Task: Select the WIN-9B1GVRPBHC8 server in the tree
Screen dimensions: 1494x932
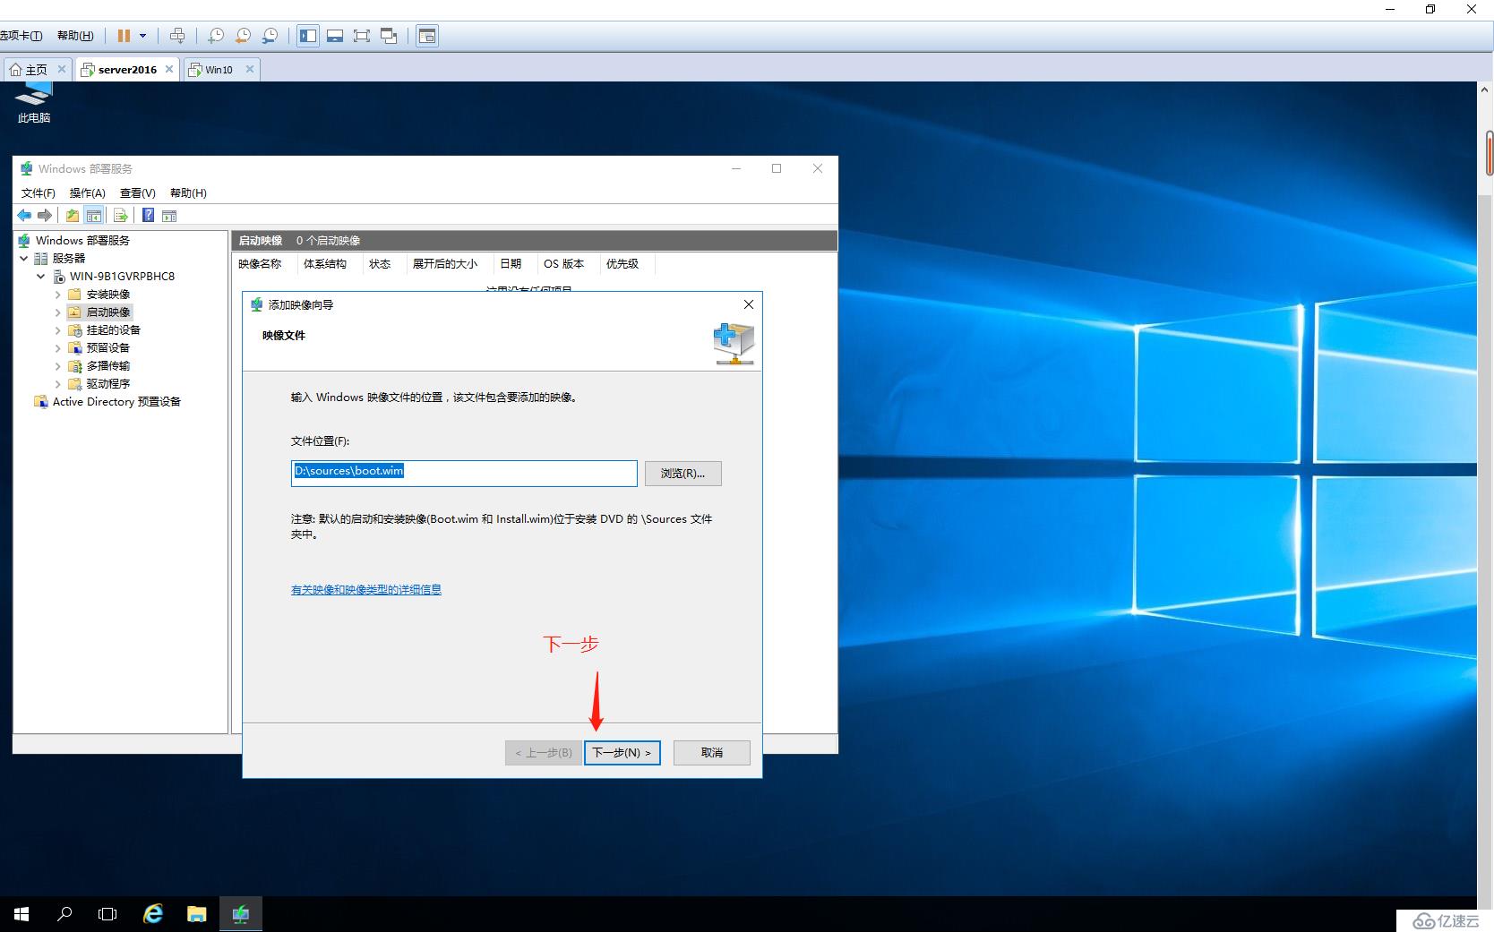Action: [122, 276]
